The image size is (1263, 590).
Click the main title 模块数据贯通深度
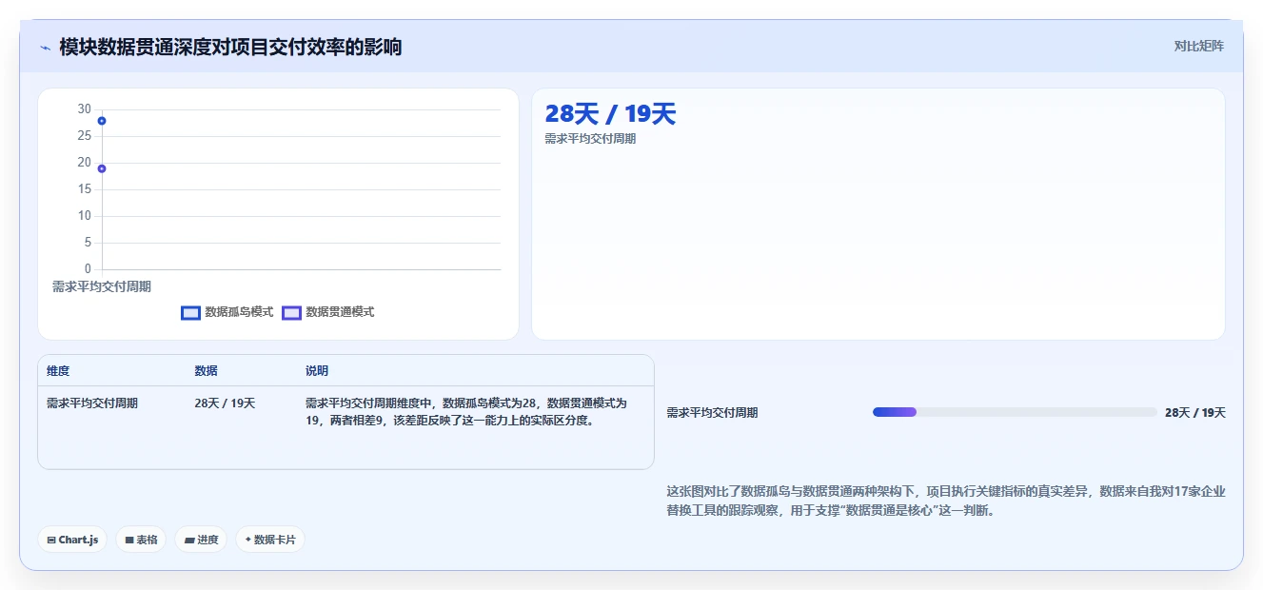230,47
